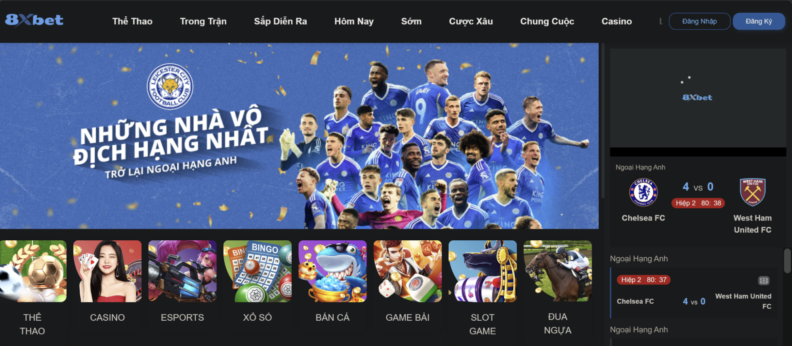Image resolution: width=792 pixels, height=346 pixels.
Task: Click the Leicester City promotional banner
Action: (299, 136)
